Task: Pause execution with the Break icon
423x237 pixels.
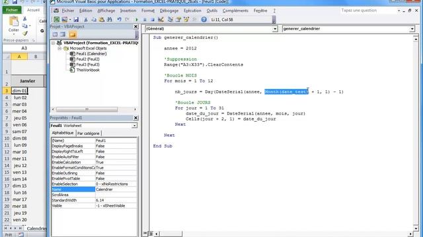Action: (x=145, y=20)
